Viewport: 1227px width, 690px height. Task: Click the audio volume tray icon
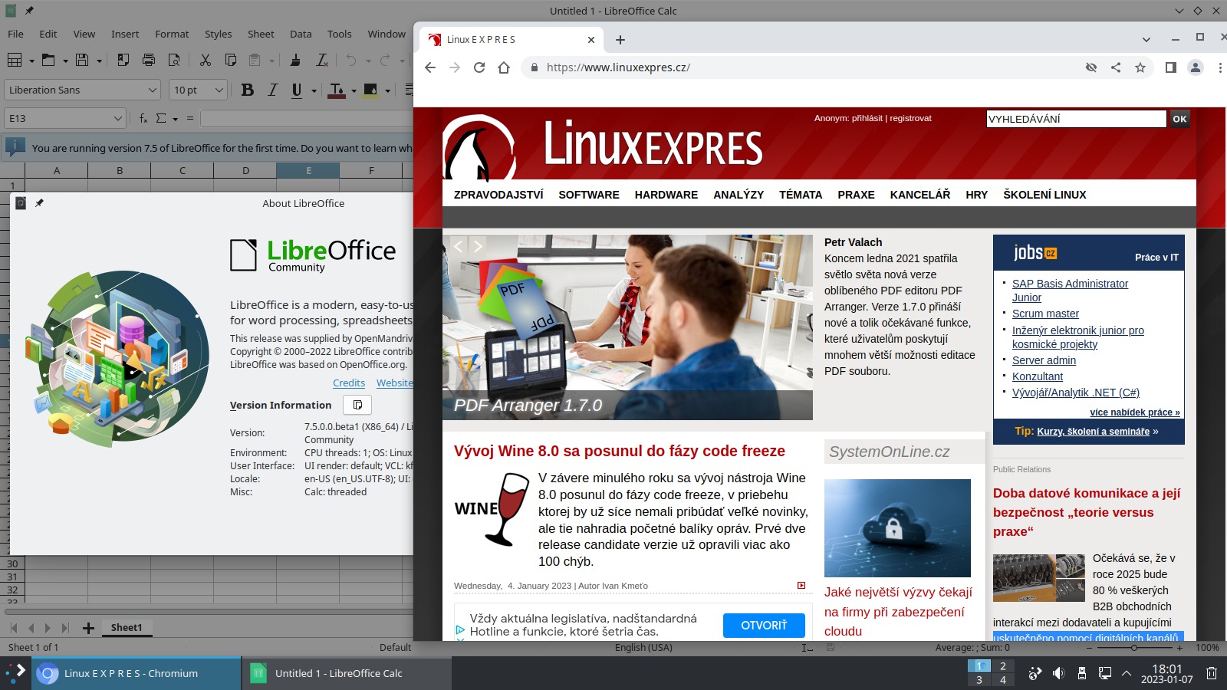[x=1058, y=673]
